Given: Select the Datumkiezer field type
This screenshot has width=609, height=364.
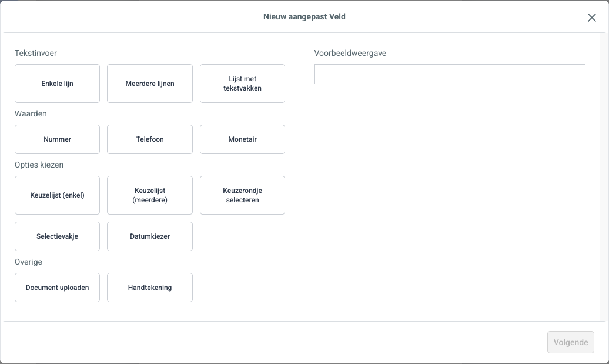Looking at the screenshot, I should coord(150,236).
